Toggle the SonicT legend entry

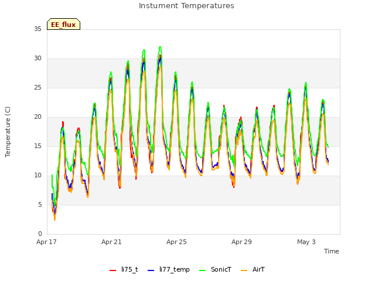215,269
